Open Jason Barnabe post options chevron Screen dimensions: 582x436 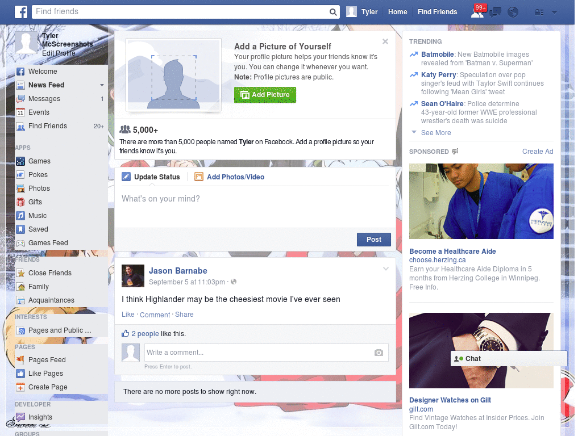click(x=386, y=269)
